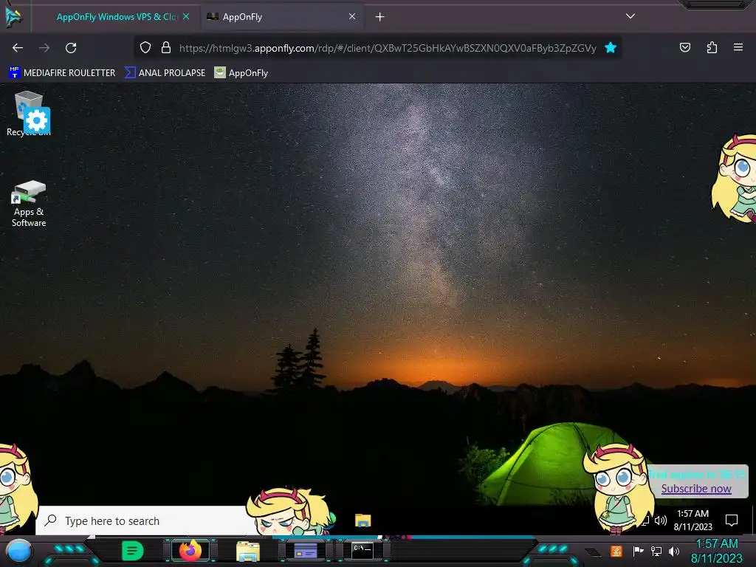Close the second AppOnFly tab

click(x=352, y=16)
